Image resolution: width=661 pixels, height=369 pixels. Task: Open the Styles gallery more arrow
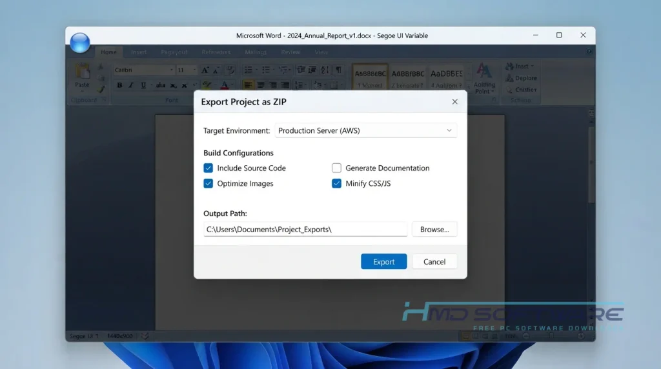pyautogui.click(x=468, y=86)
